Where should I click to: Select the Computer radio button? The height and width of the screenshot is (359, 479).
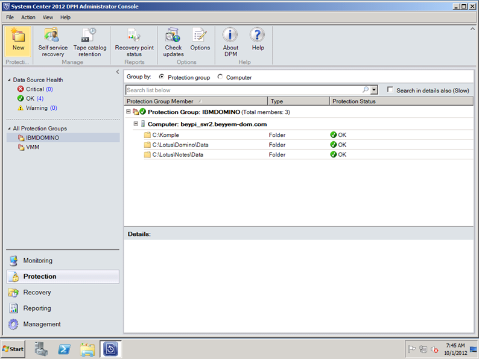(220, 77)
